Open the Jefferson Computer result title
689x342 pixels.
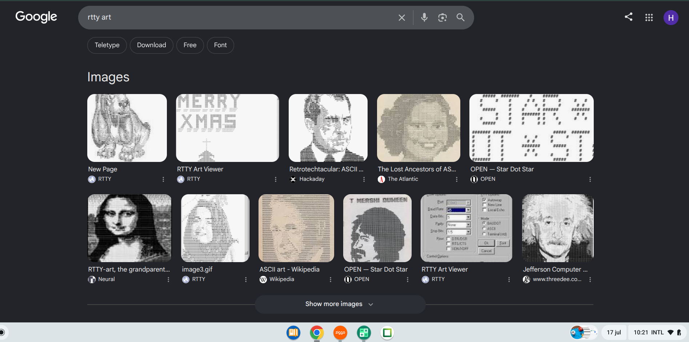click(x=555, y=269)
